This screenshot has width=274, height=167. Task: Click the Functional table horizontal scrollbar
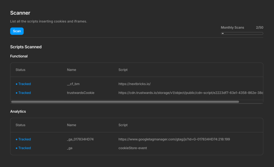coord(125,102)
